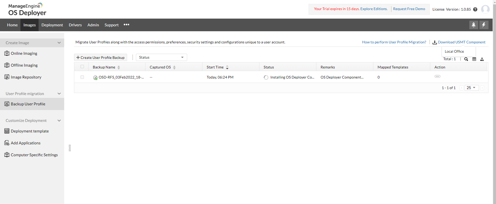Click the installing progress spinner in Status column
Viewport: 496px width, 204px height.
tap(266, 77)
